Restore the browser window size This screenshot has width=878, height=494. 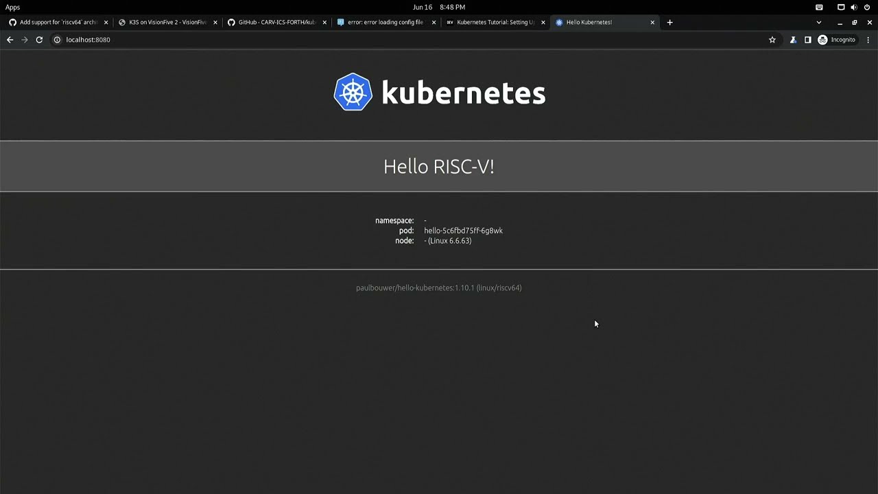point(855,22)
